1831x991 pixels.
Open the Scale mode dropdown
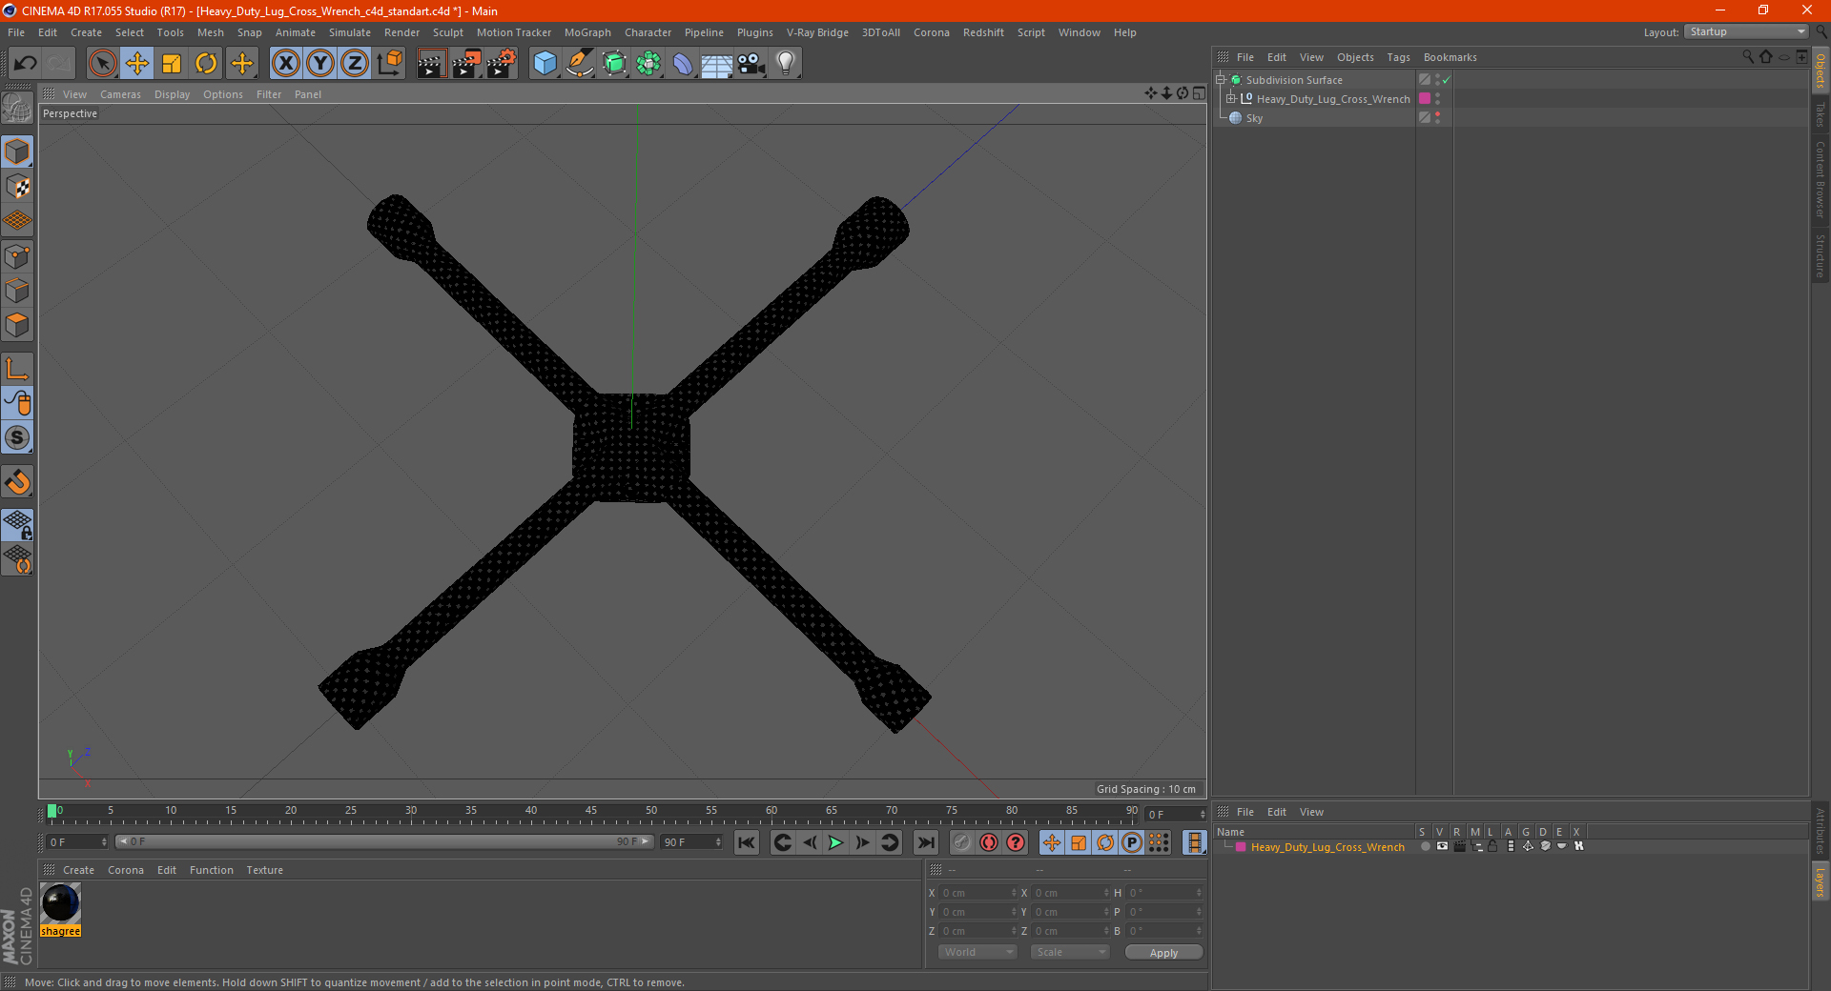point(1070,952)
